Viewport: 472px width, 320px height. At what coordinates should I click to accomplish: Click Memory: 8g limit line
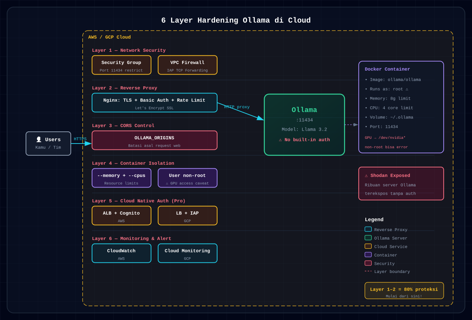click(388, 98)
